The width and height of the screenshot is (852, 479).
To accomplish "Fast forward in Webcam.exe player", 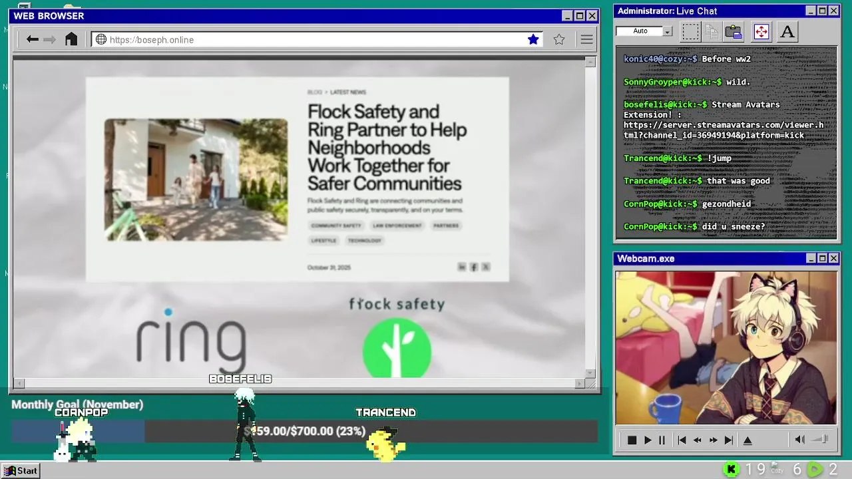I will point(713,440).
